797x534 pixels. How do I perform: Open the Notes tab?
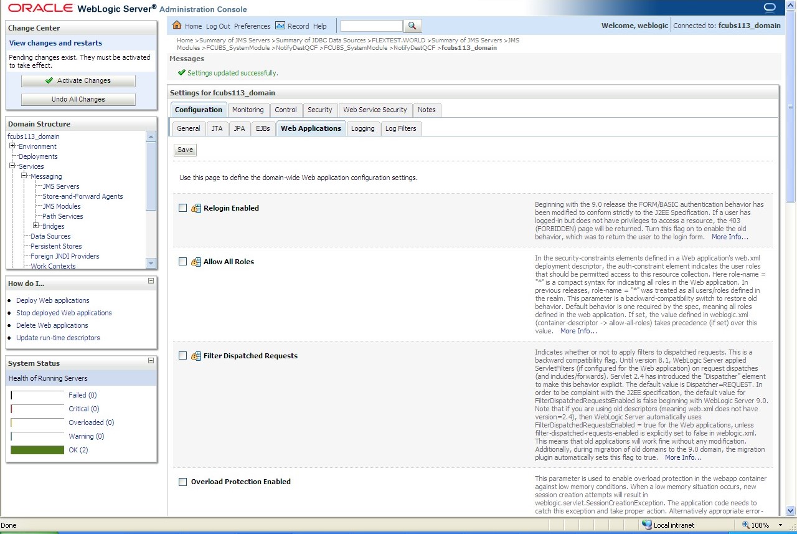427,110
